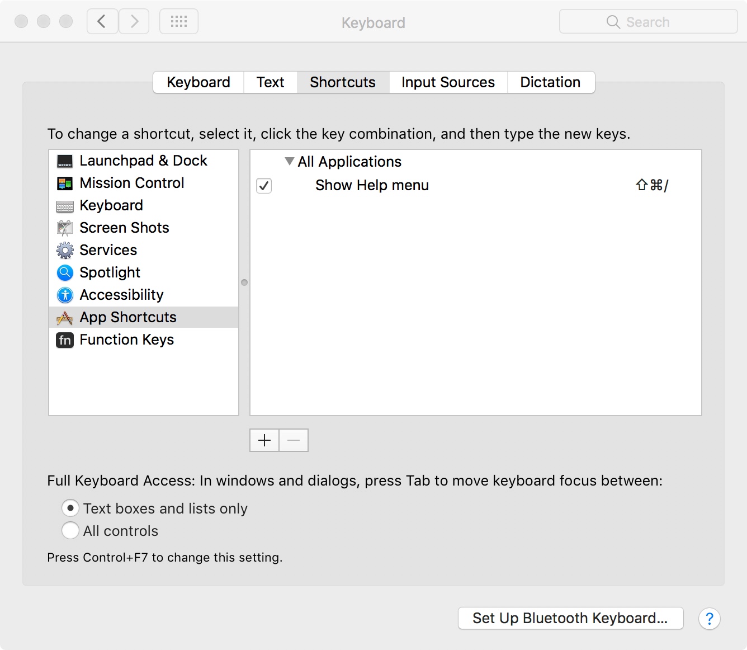Switch to the Text tab

point(270,82)
